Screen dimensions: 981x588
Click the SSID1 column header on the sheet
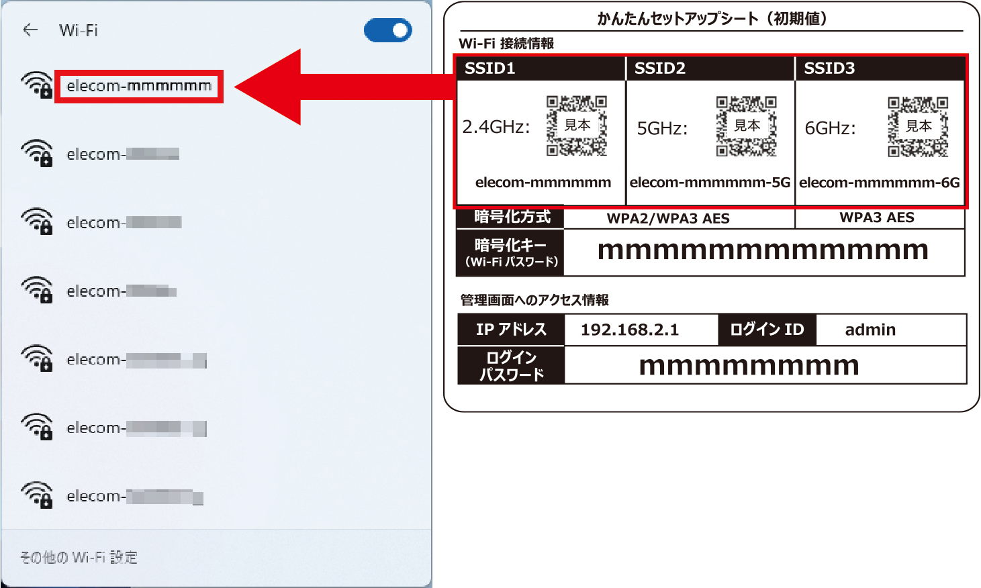541,68
